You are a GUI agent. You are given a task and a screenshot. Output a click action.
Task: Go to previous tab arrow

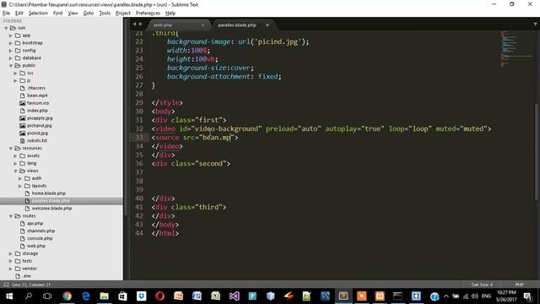134,24
